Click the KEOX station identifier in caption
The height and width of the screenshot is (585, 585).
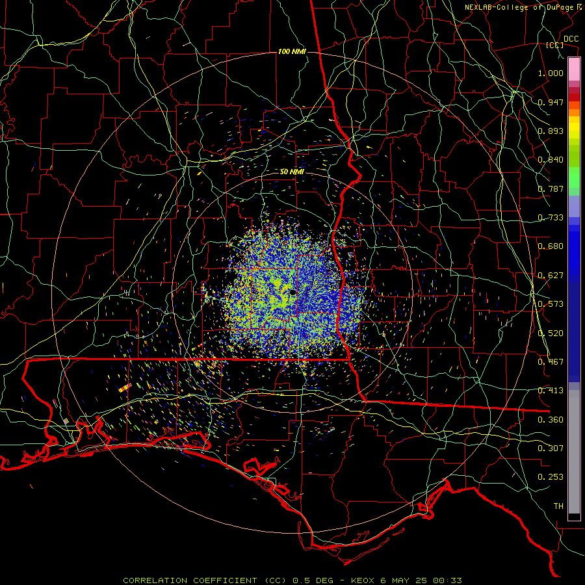click(362, 580)
